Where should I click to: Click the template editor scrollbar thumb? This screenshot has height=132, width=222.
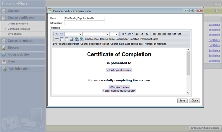(x=188, y=63)
